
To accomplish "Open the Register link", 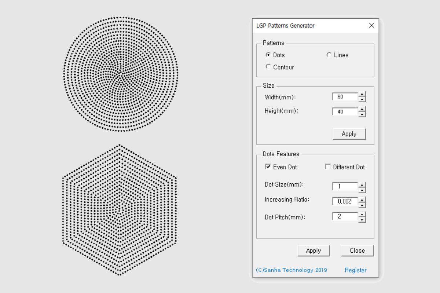I will (355, 270).
